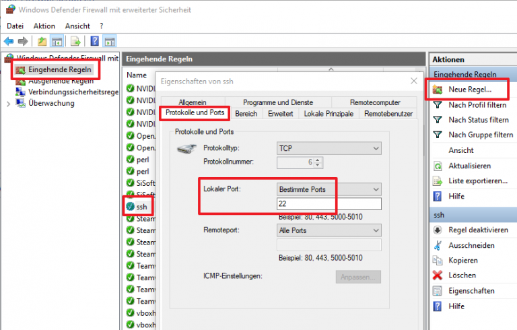Open the Lokaler Port dropdown
Image resolution: width=517 pixels, height=330 pixels.
tap(329, 189)
